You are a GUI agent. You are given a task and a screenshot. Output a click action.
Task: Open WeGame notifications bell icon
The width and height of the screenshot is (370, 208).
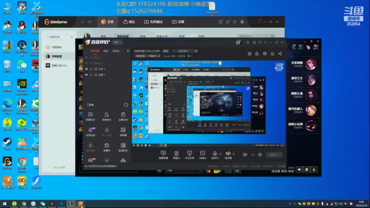click(220, 22)
